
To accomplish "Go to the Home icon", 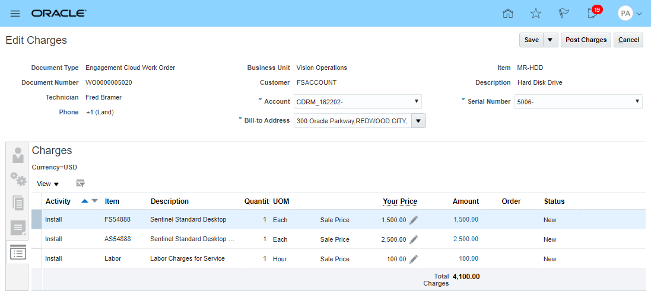I will click(508, 14).
